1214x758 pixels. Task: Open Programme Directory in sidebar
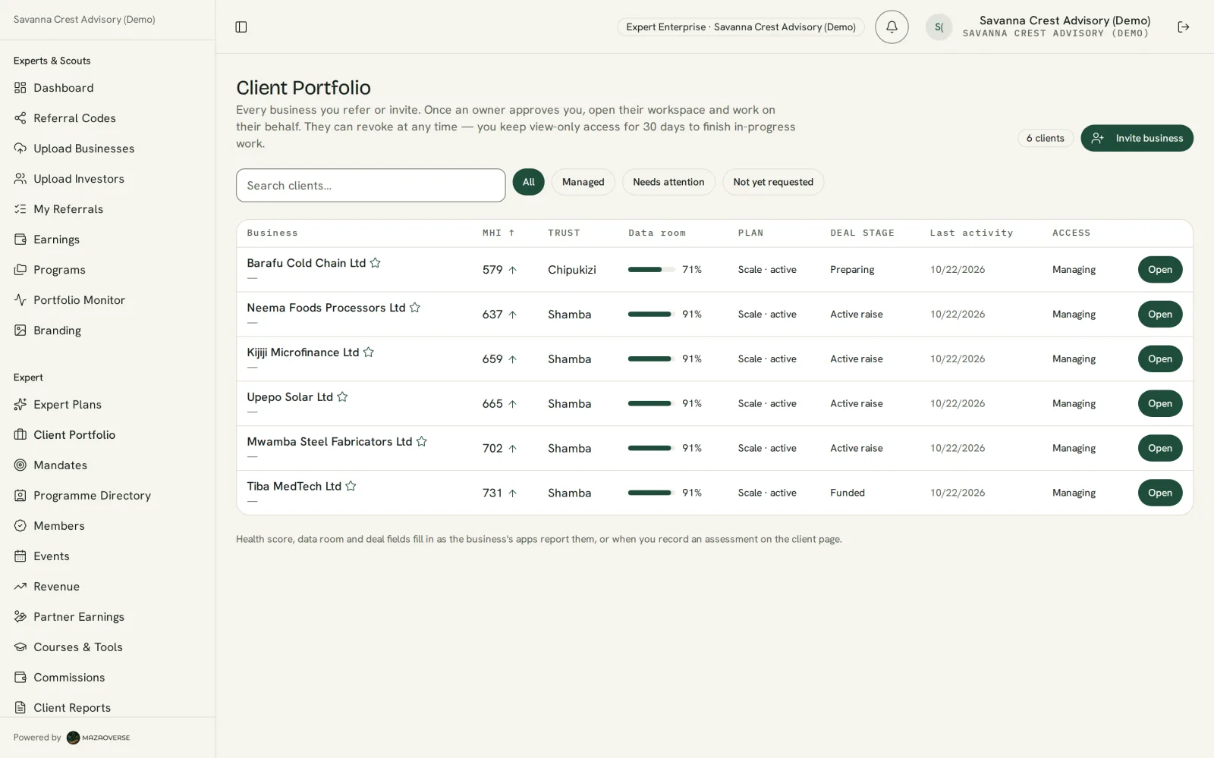click(92, 496)
